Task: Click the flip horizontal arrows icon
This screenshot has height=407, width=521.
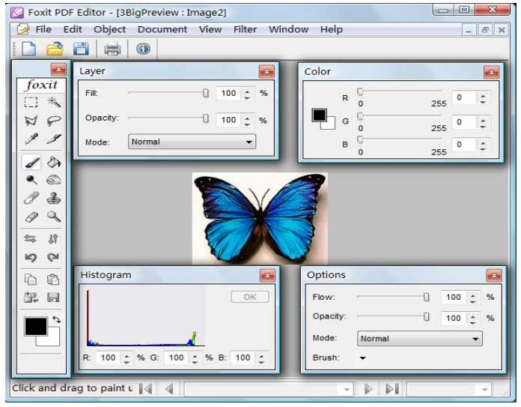Action: point(31,239)
